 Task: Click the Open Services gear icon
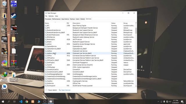[60, 90]
